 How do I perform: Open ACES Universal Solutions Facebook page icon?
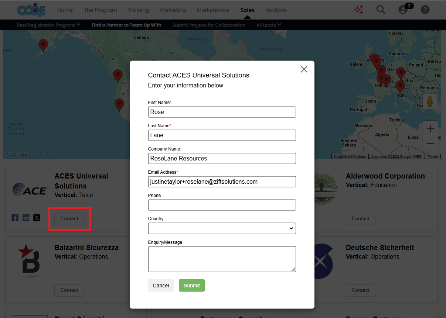[x=15, y=218]
